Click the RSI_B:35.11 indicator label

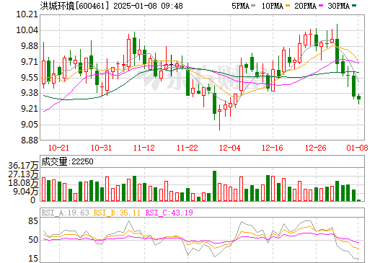[x=117, y=213]
